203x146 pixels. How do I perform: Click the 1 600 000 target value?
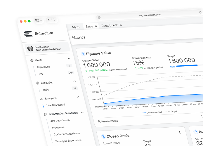pos(181,60)
